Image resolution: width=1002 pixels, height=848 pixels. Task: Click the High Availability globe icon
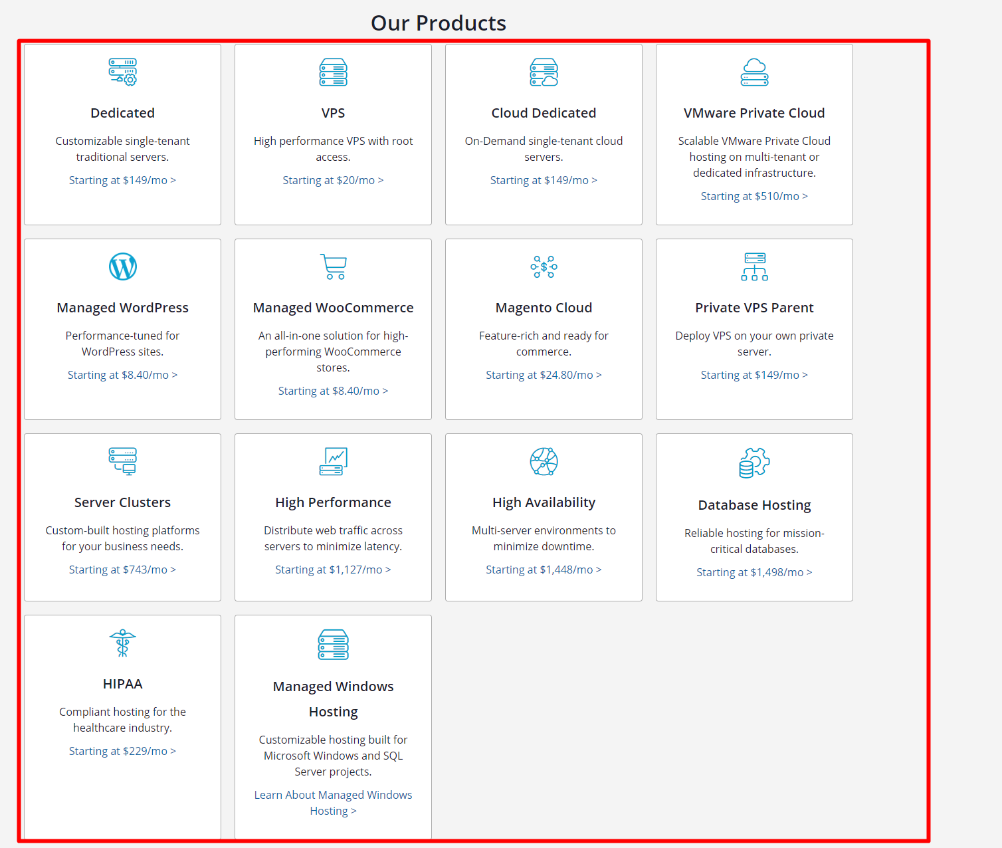[x=544, y=461]
